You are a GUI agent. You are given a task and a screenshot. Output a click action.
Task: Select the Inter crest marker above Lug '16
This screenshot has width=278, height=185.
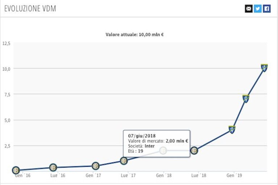53,167
